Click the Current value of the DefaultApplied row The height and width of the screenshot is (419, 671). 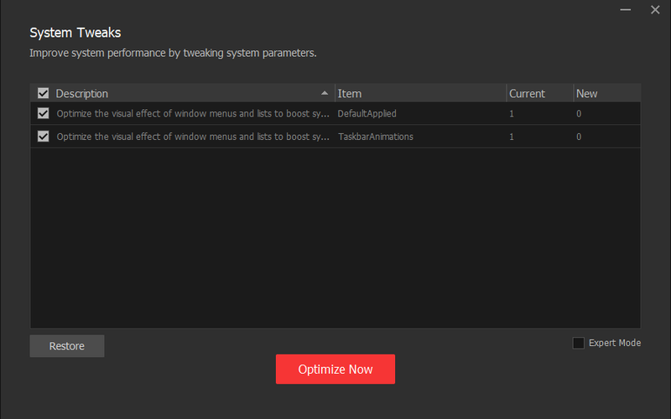(512, 113)
